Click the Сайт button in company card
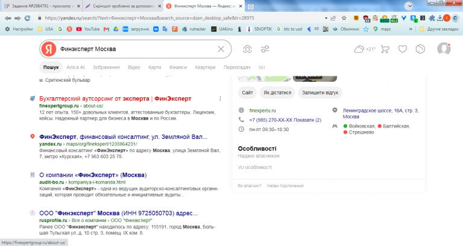 (247, 93)
